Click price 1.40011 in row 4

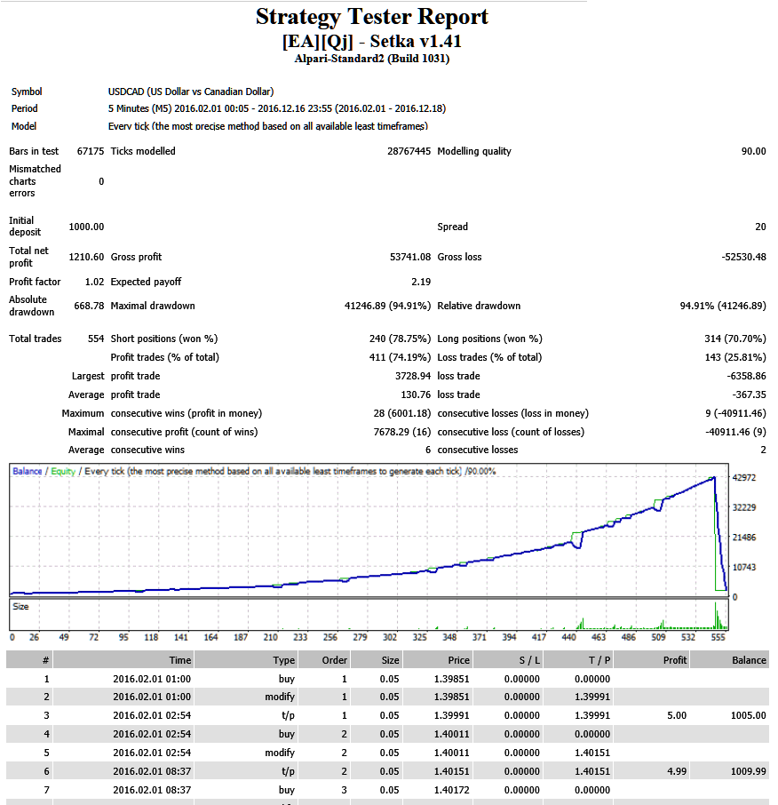pyautogui.click(x=451, y=734)
